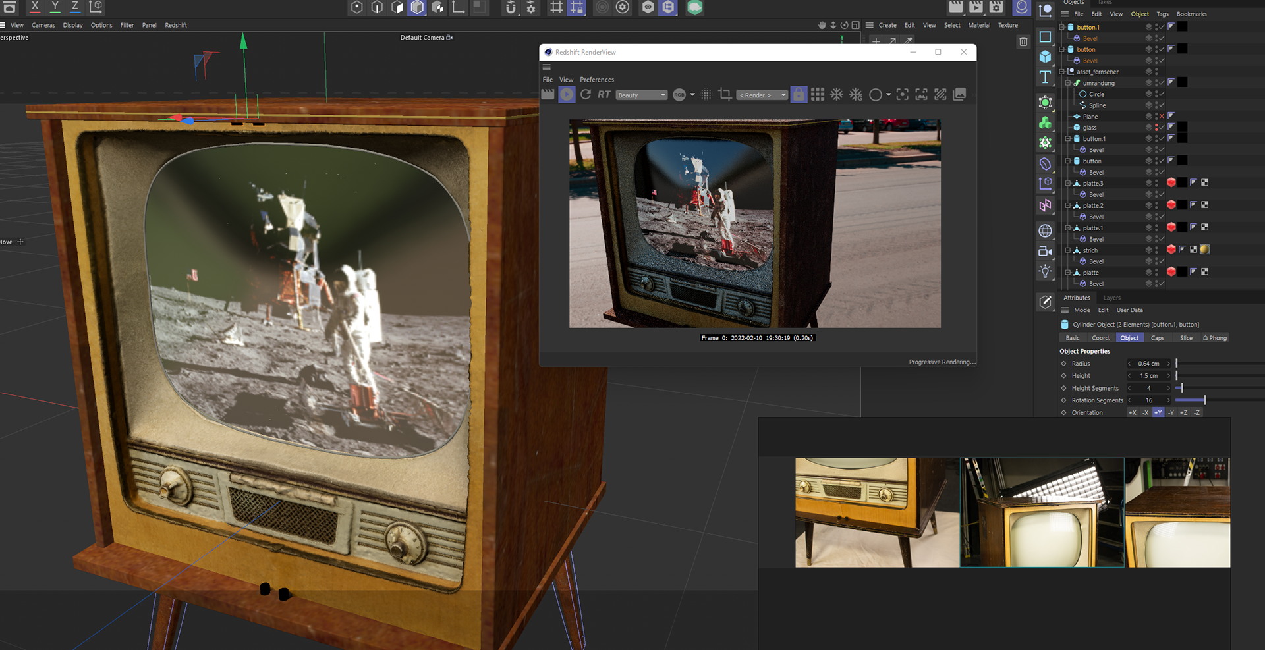Click the snapshot stack icon in RenderView toolbar
The image size is (1265, 650).
pyautogui.click(x=960, y=95)
